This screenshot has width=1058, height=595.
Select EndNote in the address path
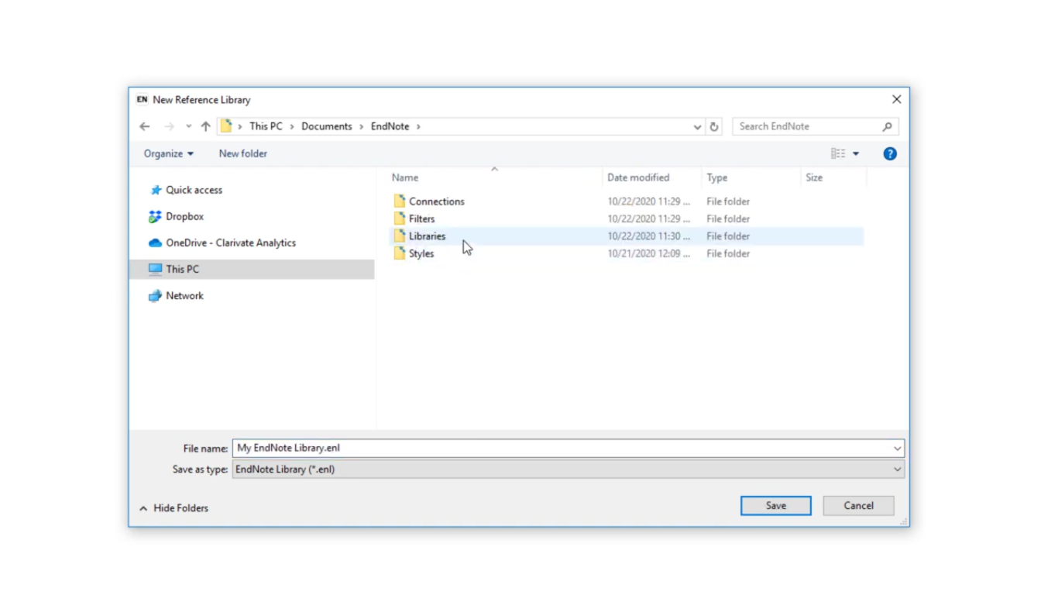[390, 126]
